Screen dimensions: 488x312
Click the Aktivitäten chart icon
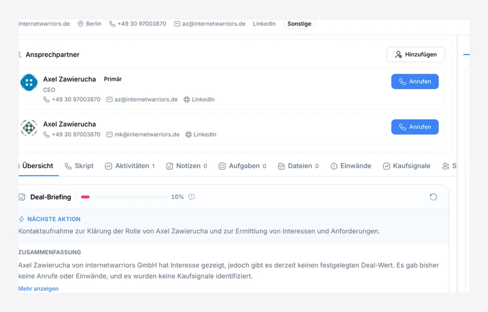click(x=108, y=166)
